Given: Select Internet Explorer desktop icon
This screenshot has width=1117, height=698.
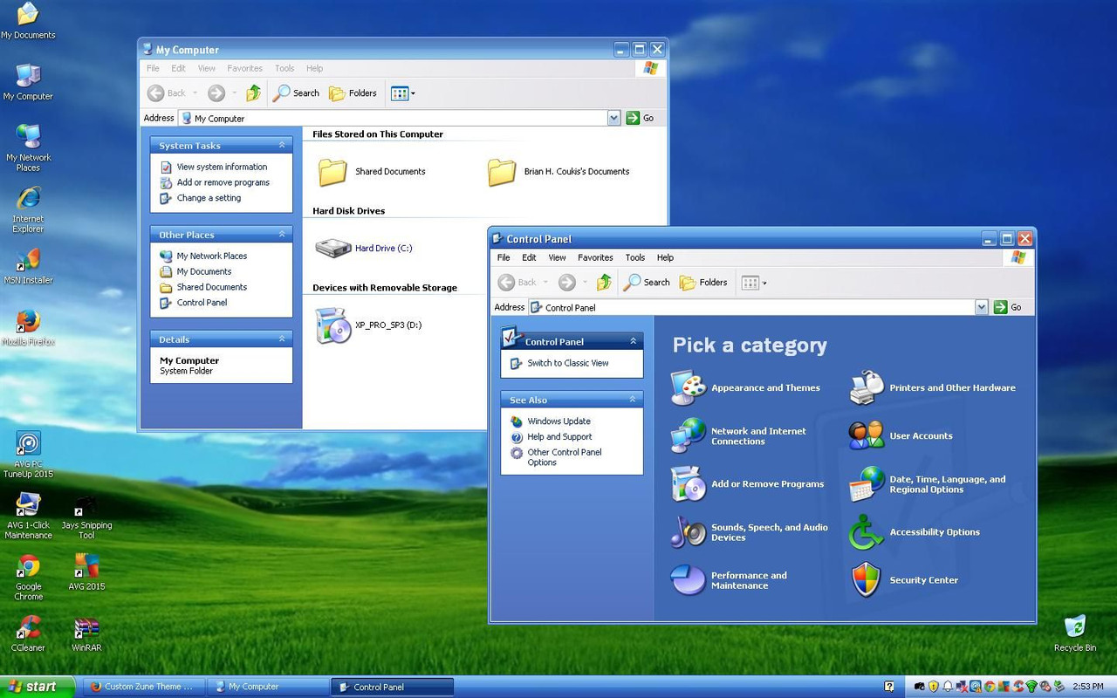Looking at the screenshot, I should 28,210.
